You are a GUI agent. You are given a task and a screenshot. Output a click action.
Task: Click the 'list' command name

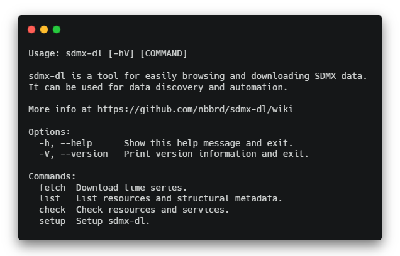point(50,198)
